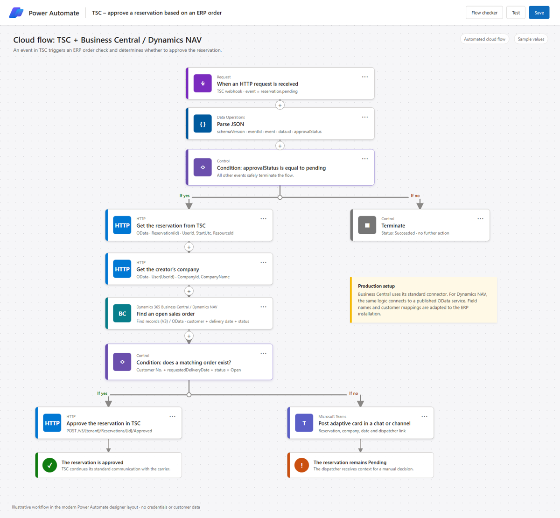Open more options on Parse JSON card
This screenshot has height=518, width=560.
tap(365, 117)
